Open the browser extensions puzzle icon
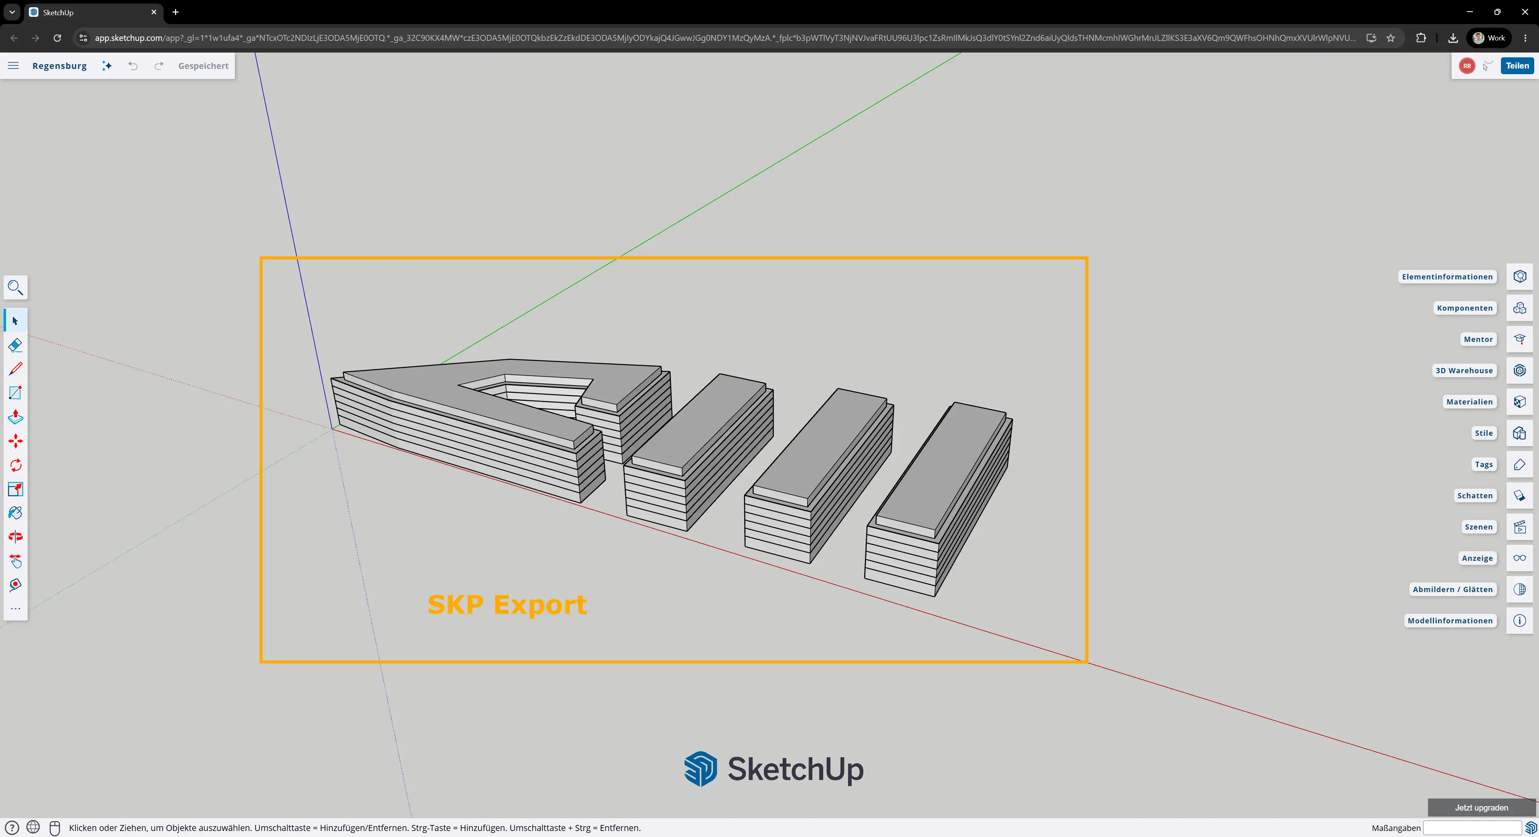The image size is (1539, 837). [x=1421, y=38]
